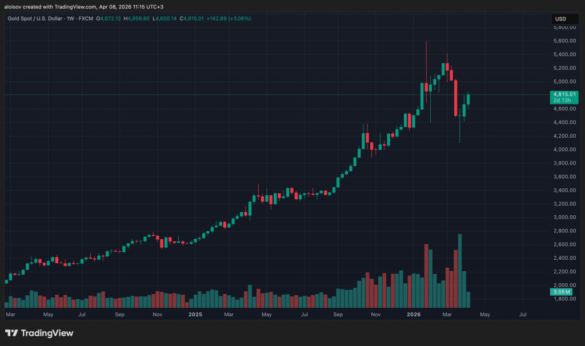
Task: Open the USD currency selector
Action: pyautogui.click(x=560, y=19)
